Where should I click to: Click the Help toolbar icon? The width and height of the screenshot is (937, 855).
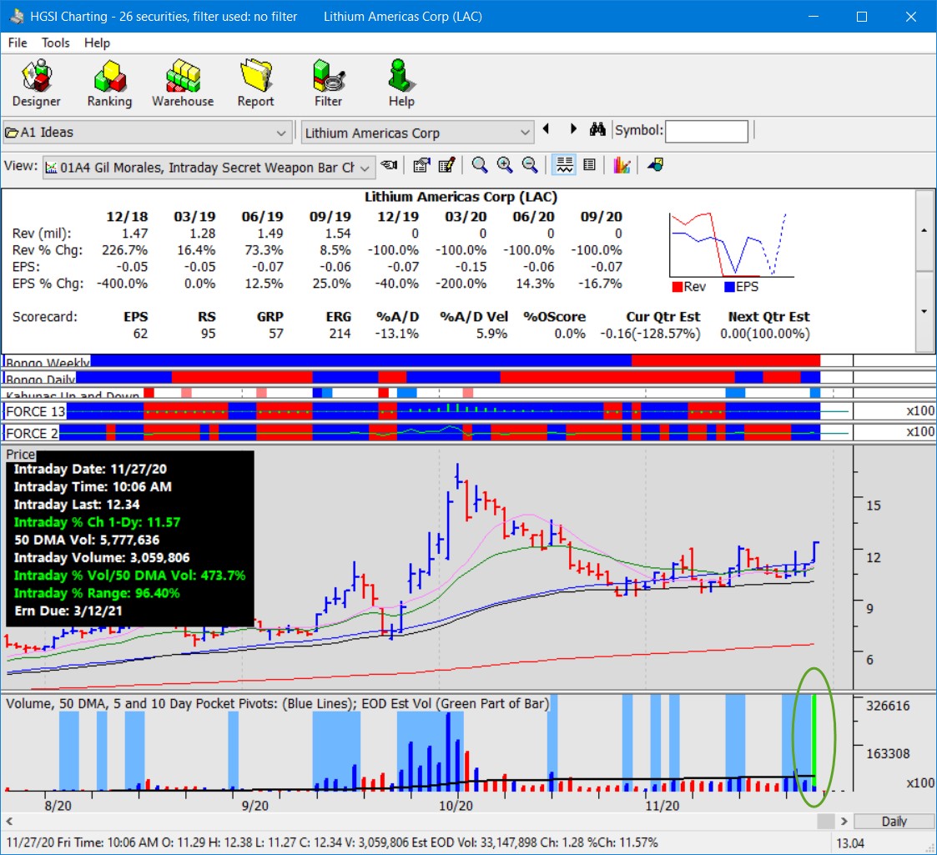401,83
